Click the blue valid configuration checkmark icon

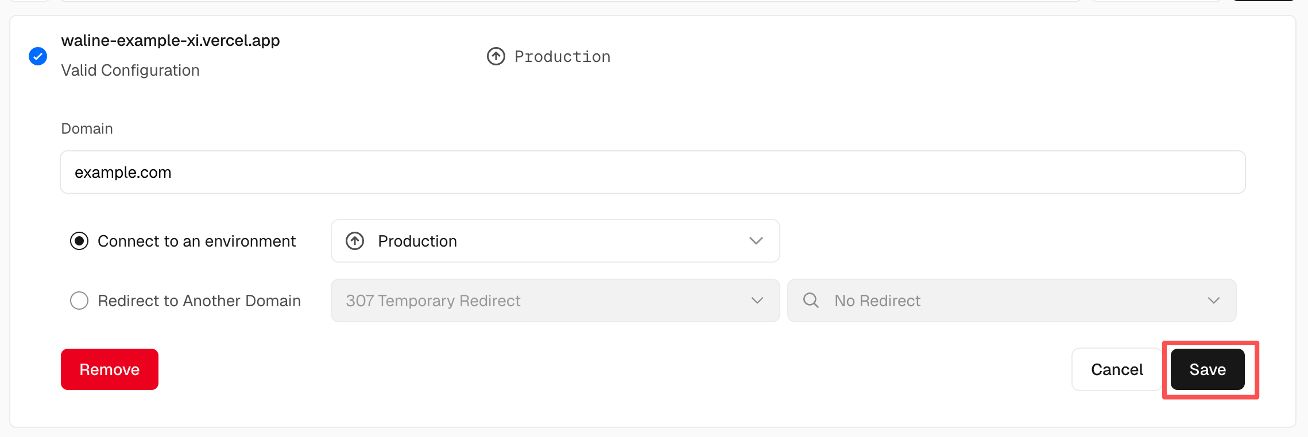coord(38,56)
